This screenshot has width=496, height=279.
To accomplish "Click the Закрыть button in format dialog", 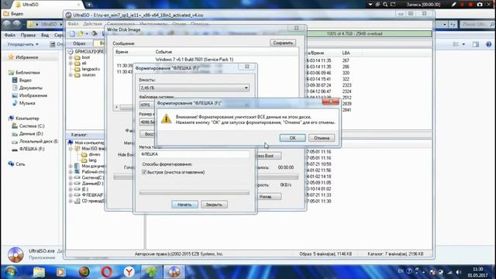I will 214,205.
